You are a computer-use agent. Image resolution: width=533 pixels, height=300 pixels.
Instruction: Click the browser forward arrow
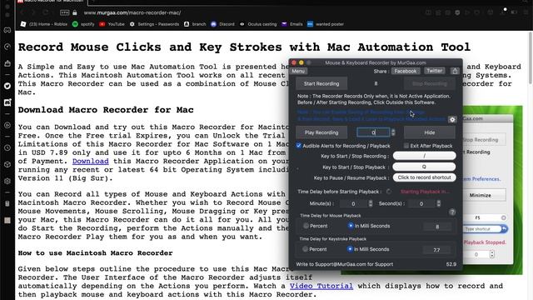pos(33,12)
